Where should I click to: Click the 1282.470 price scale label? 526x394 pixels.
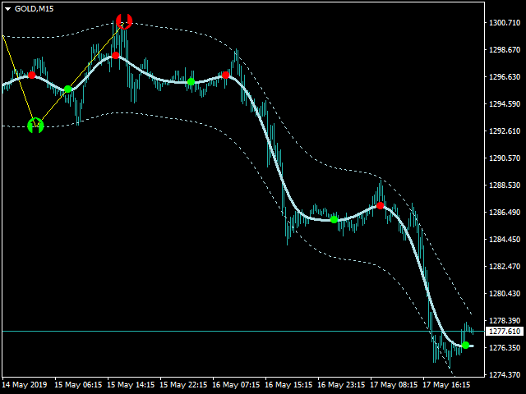pyautogui.click(x=505, y=267)
